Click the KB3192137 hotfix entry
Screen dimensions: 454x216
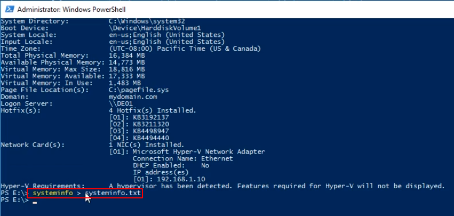(151, 117)
